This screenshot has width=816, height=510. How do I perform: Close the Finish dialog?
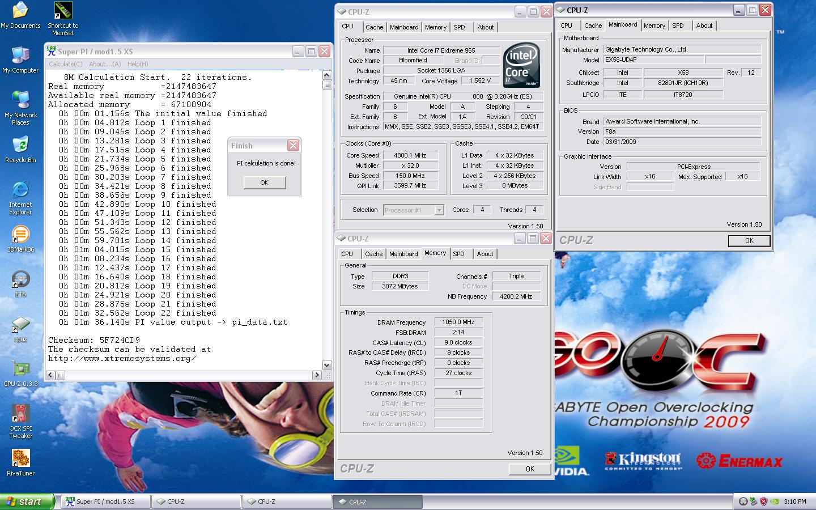pos(293,146)
